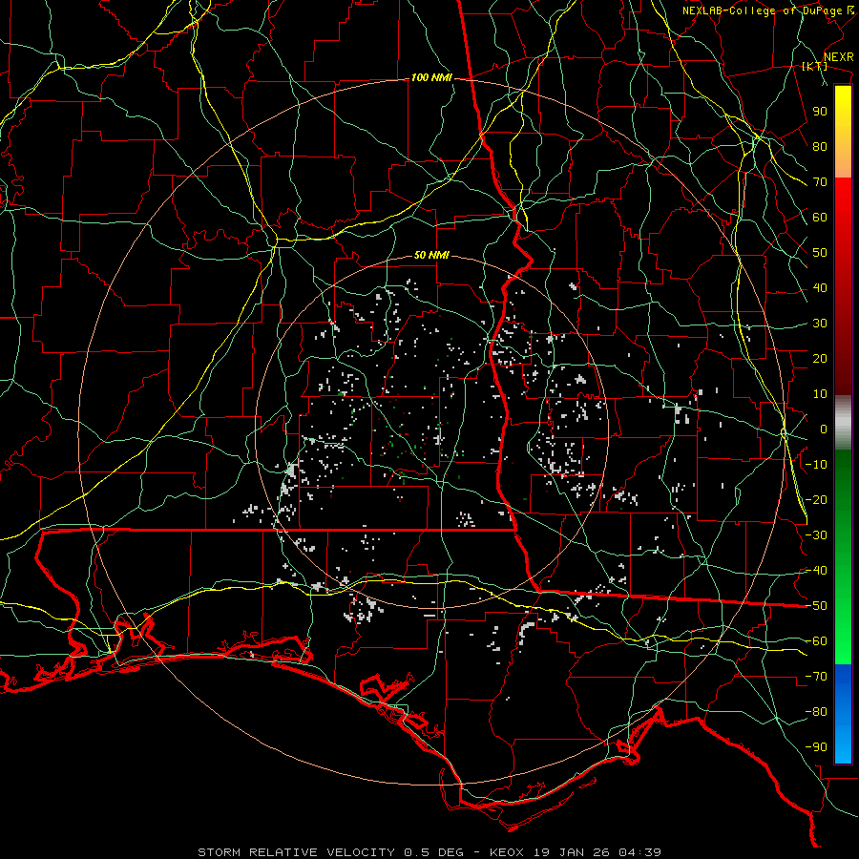Viewport: 859px width, 859px height.
Task: Click the "100 NMI" range ring label
Action: (431, 78)
